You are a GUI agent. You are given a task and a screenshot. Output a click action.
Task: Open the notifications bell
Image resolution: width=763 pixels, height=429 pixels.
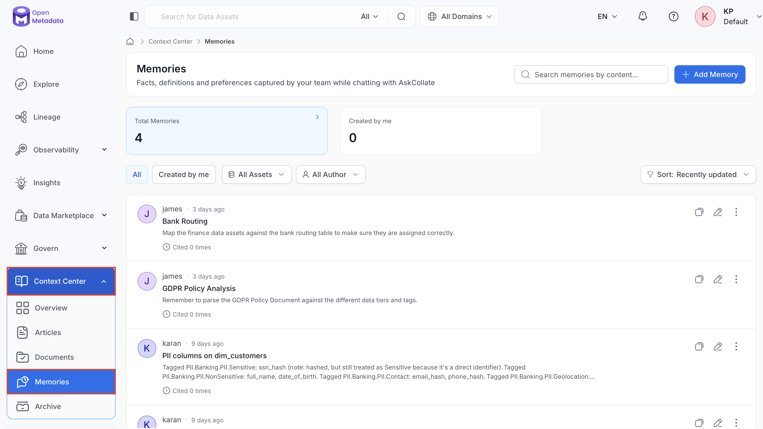tap(643, 16)
